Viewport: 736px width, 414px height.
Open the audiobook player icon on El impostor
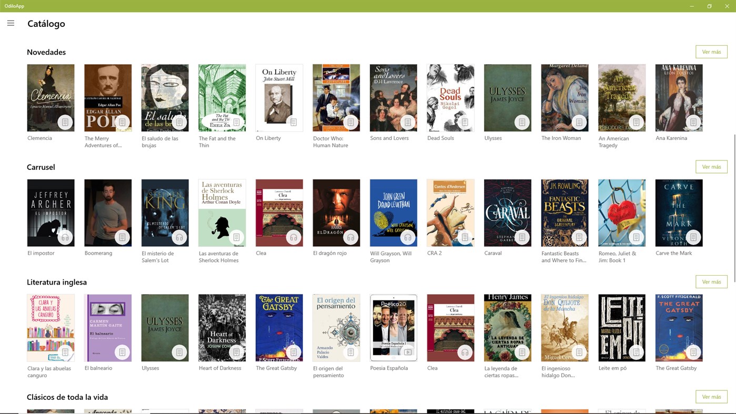tap(65, 237)
